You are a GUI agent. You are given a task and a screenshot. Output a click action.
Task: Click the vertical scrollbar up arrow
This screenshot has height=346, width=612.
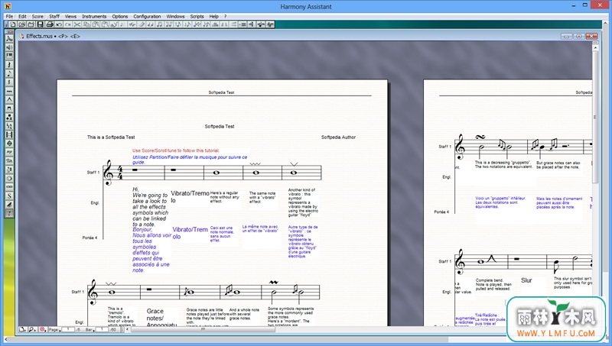[595, 47]
